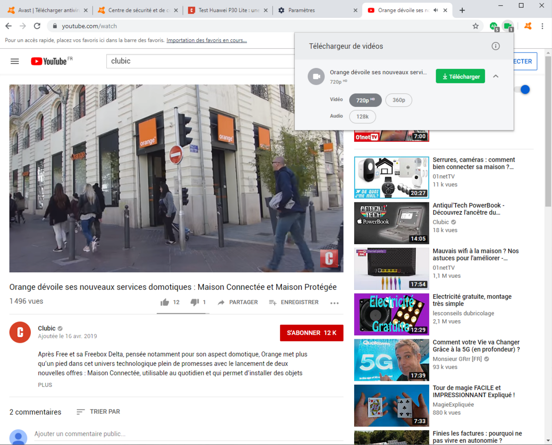Open Chrome's three-dot menu

(x=542, y=26)
